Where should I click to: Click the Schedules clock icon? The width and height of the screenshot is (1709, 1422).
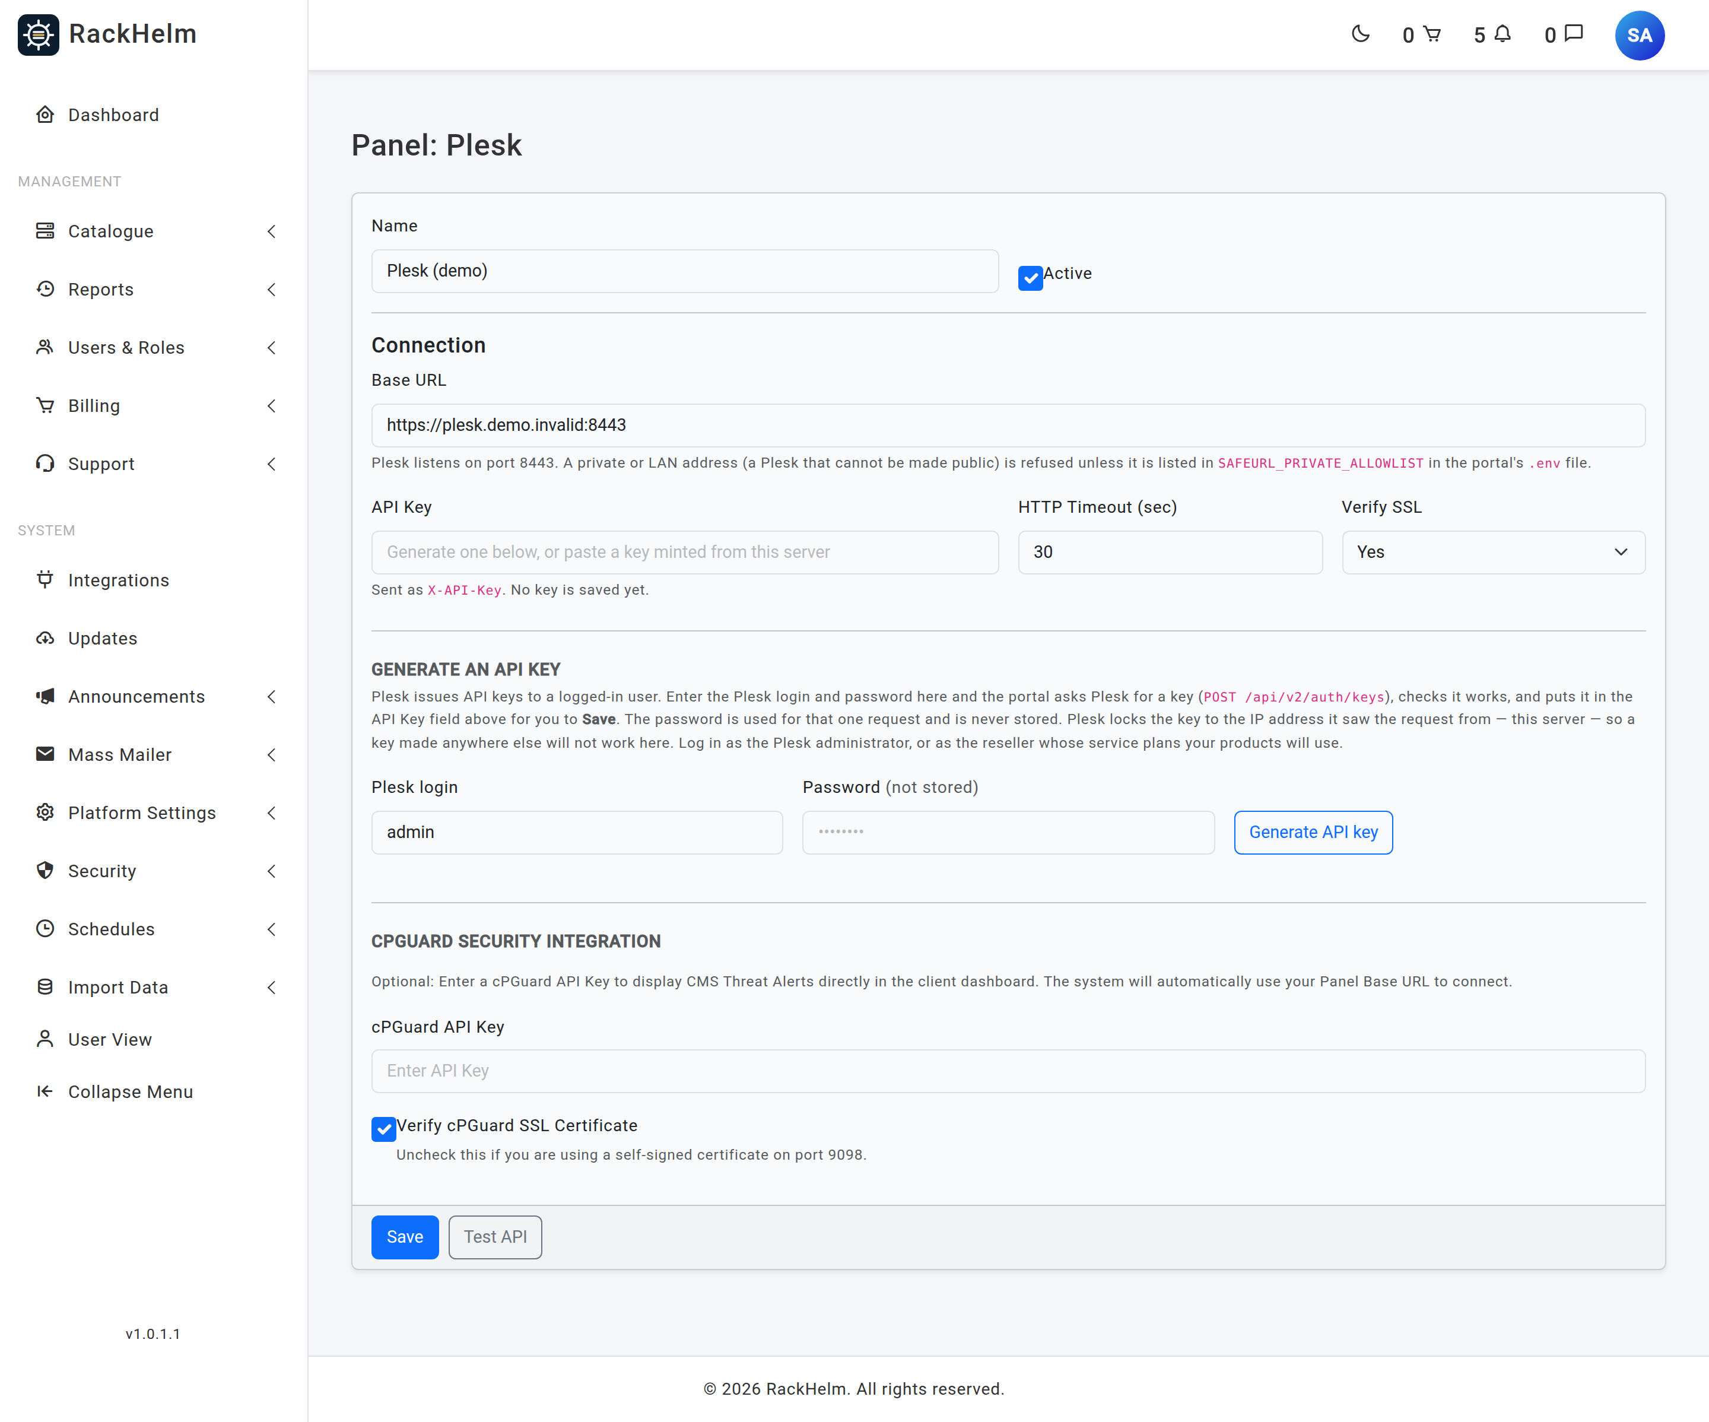(x=46, y=929)
